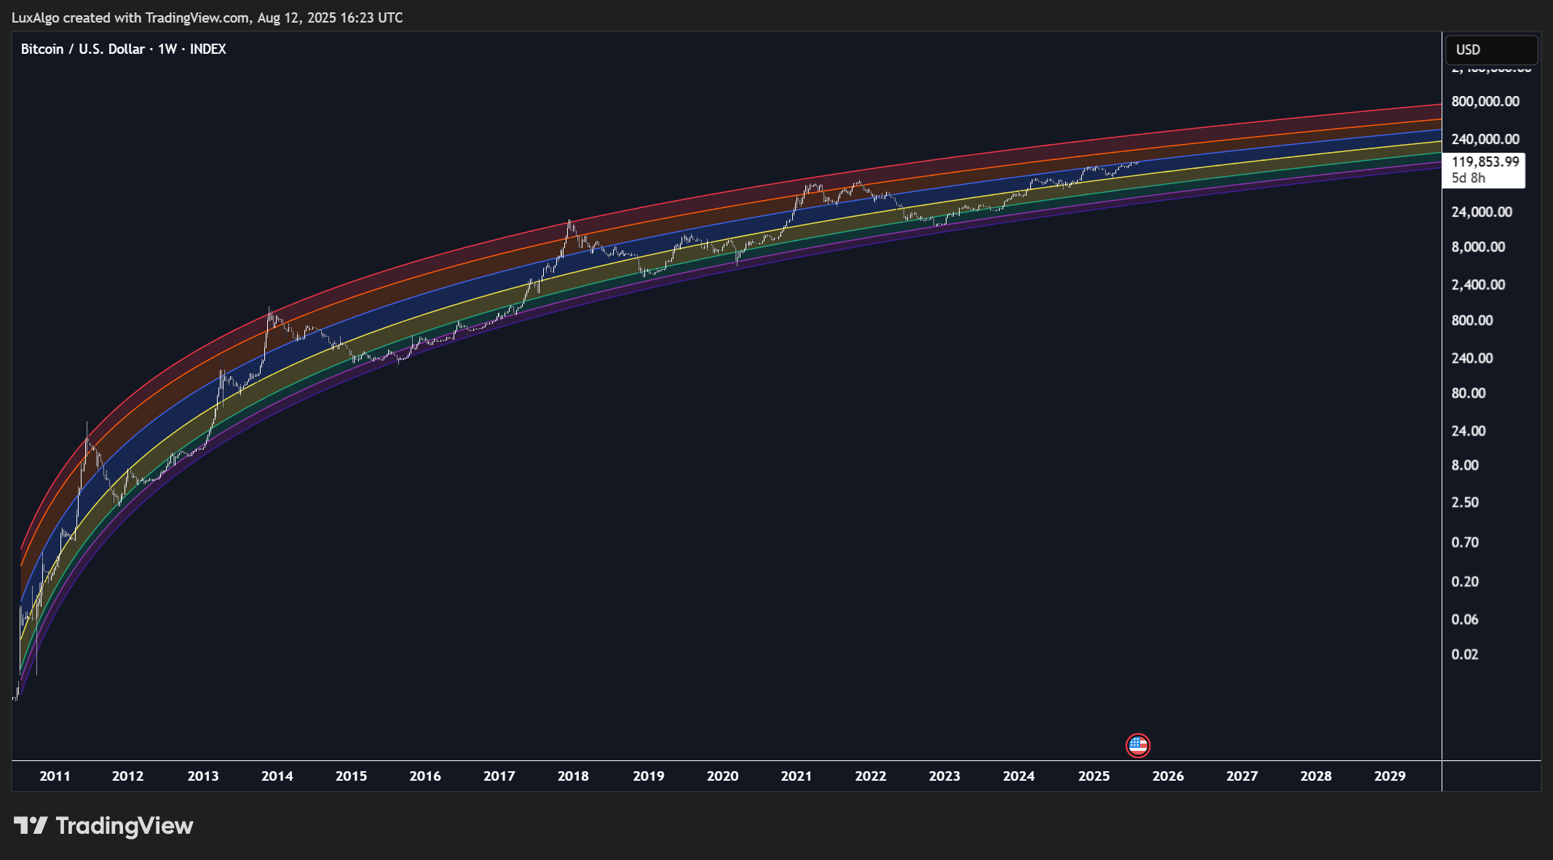Click the 24,000.00 price level label
1553x860 pixels.
pyautogui.click(x=1482, y=212)
